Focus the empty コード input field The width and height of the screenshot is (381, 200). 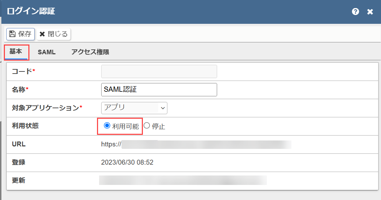[159, 71]
